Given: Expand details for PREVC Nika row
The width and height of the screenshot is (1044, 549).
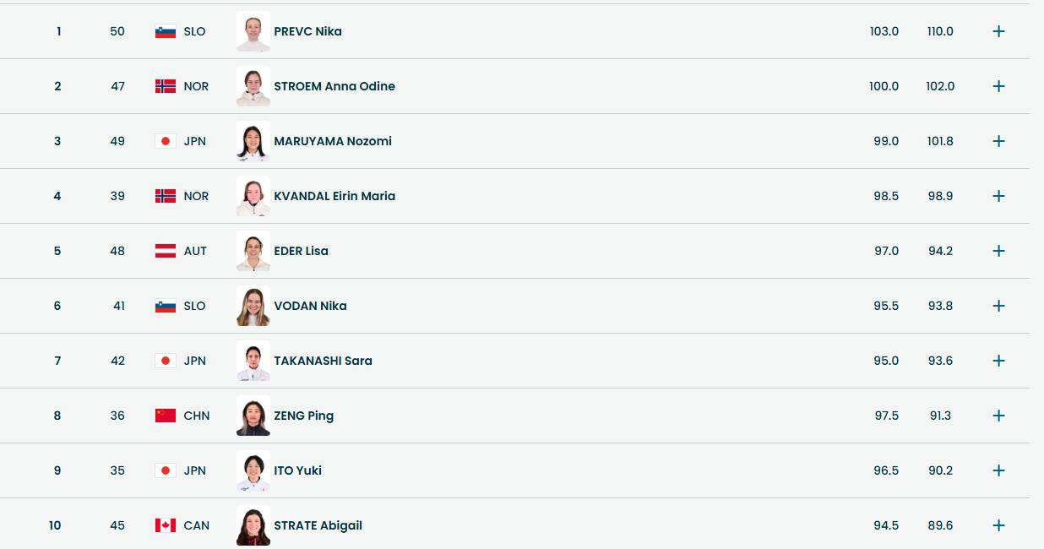Looking at the screenshot, I should (998, 31).
